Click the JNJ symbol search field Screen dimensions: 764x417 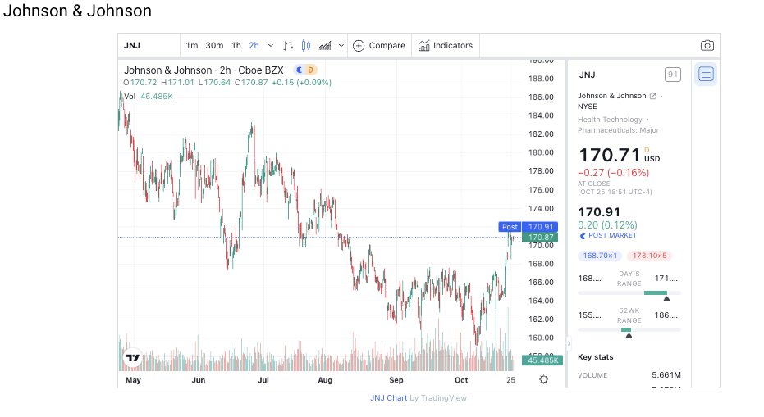pyautogui.click(x=149, y=45)
